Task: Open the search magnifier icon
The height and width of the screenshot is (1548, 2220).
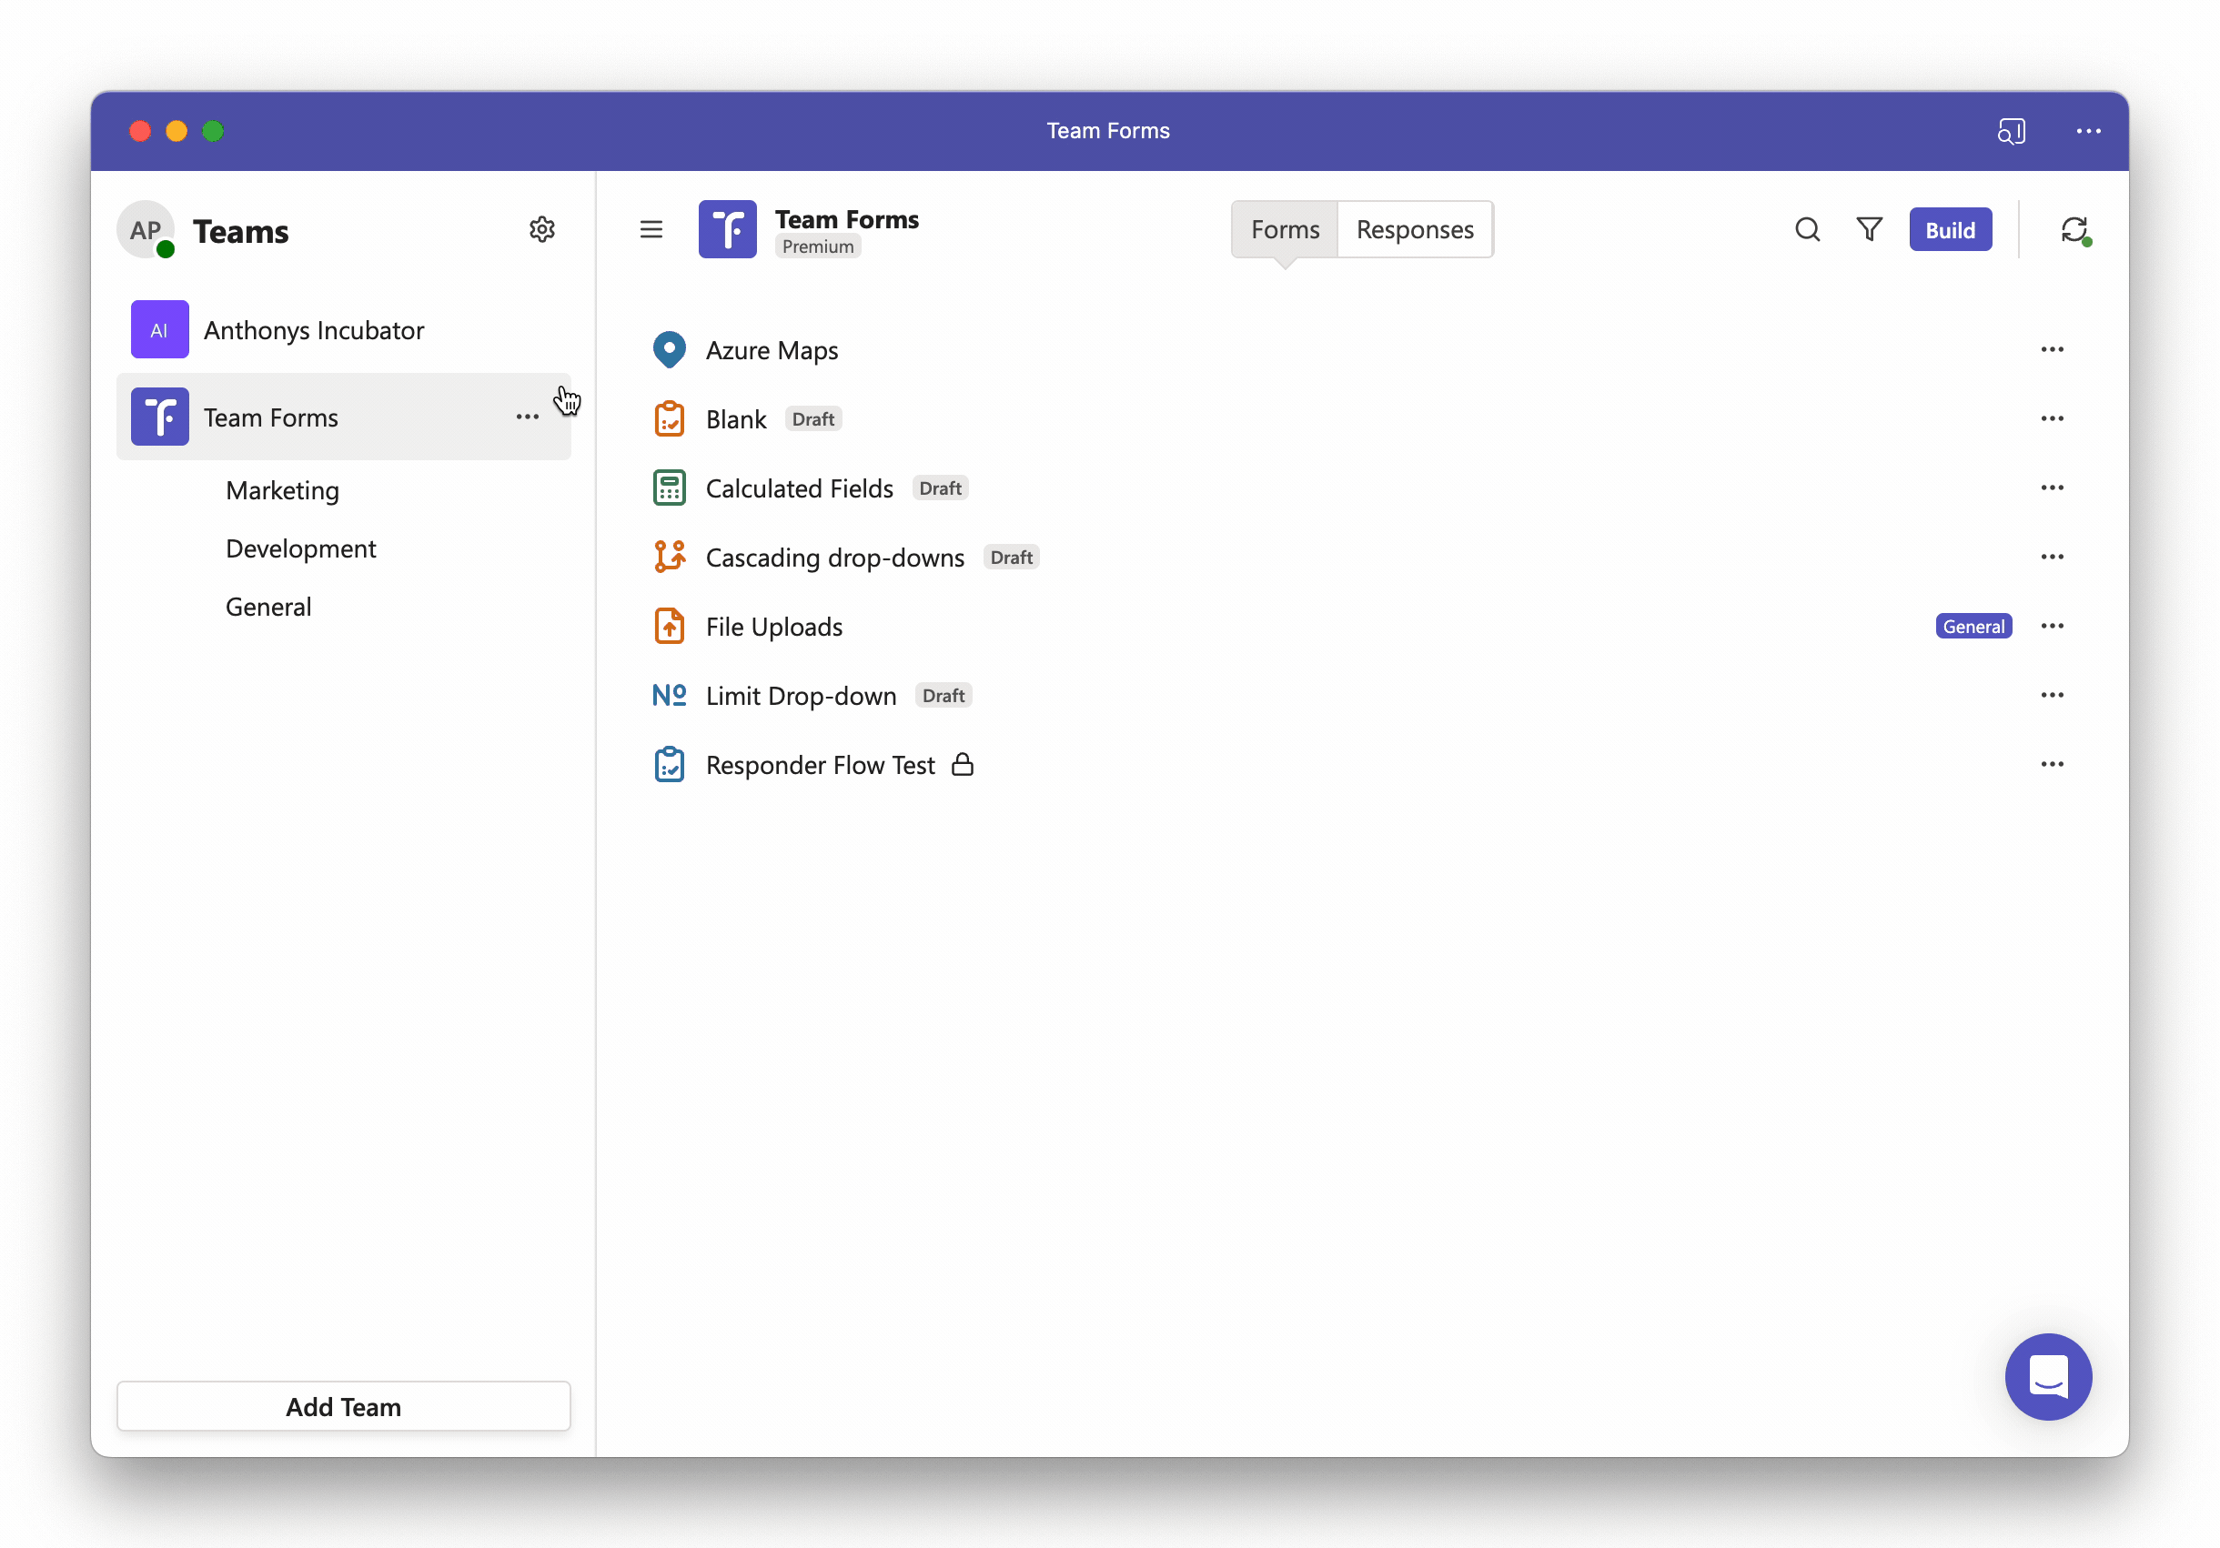Action: tap(1807, 229)
